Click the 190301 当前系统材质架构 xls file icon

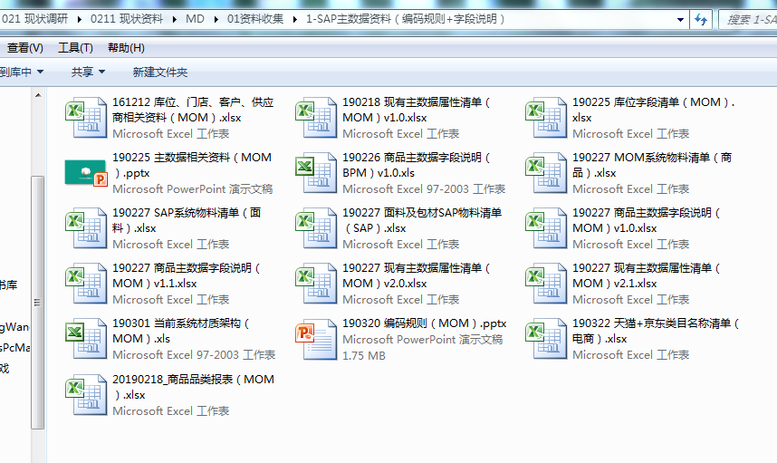[x=86, y=339]
